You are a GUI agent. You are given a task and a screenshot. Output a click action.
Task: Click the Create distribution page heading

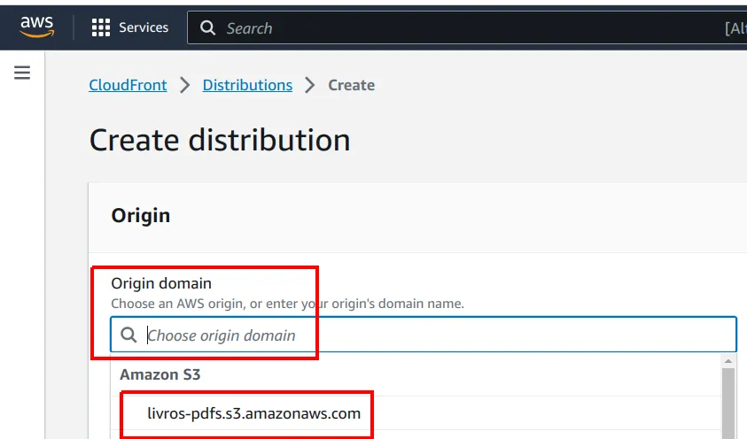(220, 141)
